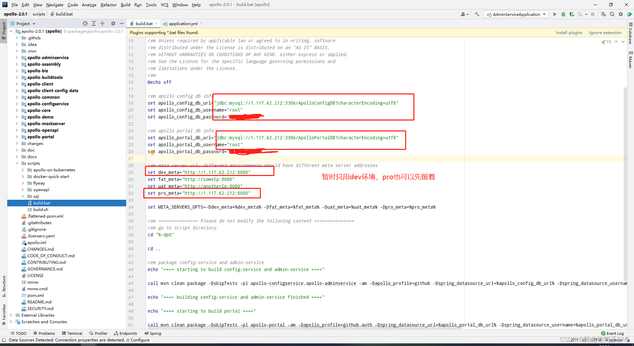634x346 pixels.
Task: Click Collapse All icon in Project panel
Action: point(102,23)
